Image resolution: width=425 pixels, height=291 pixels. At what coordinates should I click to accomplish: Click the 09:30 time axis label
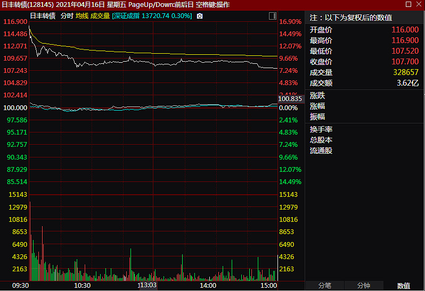pos(20,286)
